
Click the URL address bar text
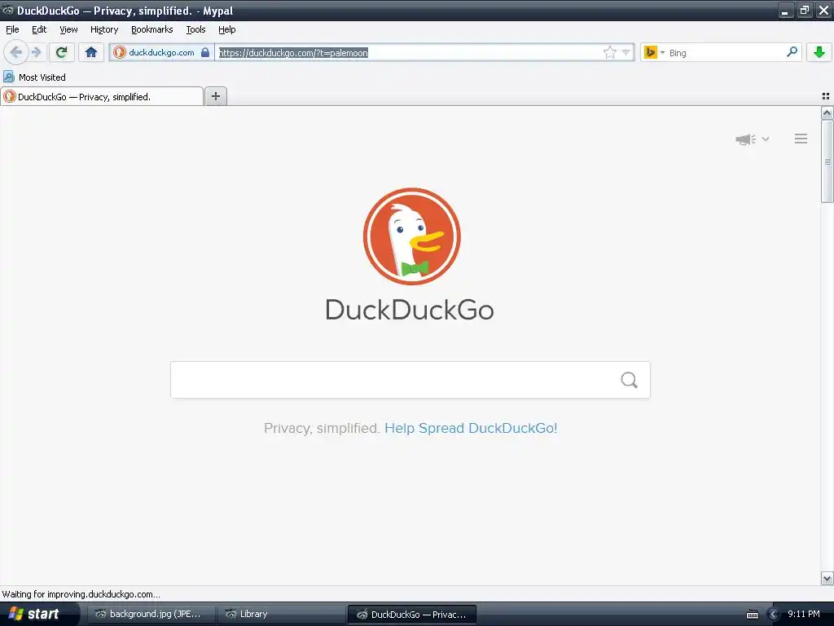pos(293,53)
